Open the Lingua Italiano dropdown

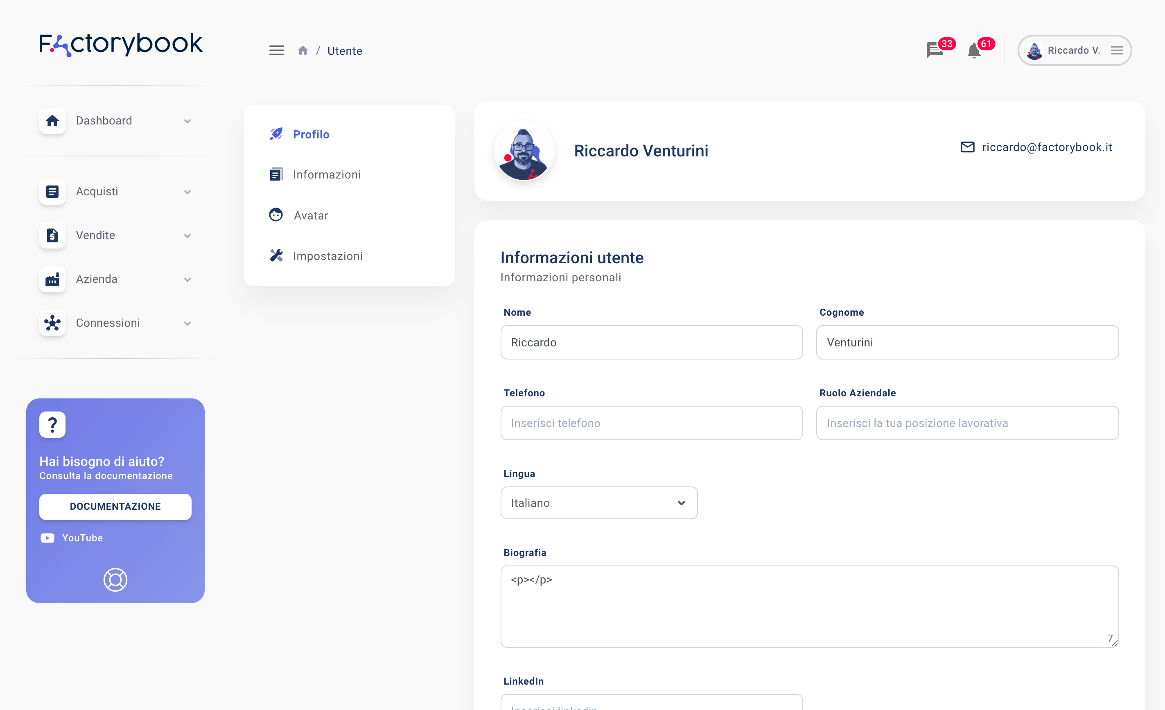598,503
